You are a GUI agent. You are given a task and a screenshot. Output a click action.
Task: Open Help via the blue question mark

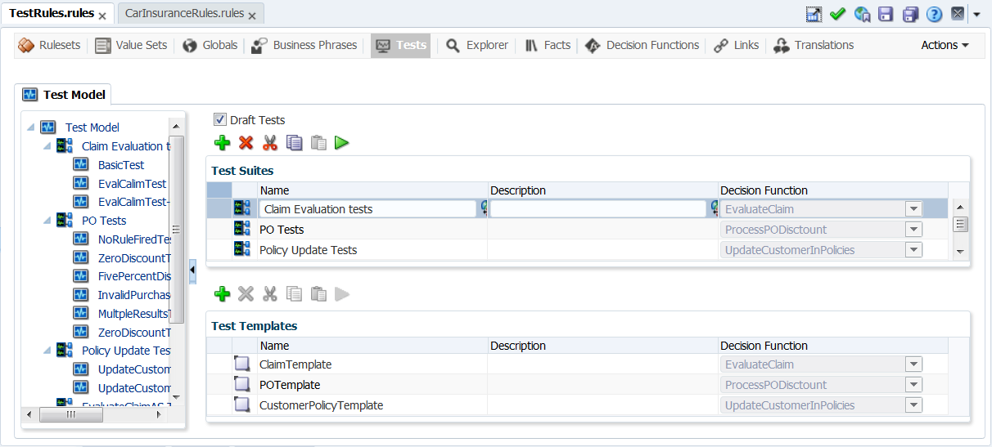click(934, 14)
